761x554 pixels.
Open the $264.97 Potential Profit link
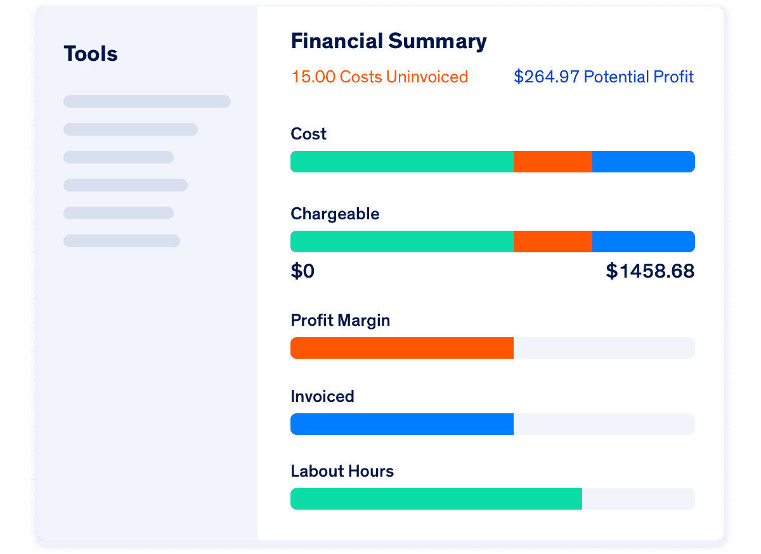pos(604,77)
